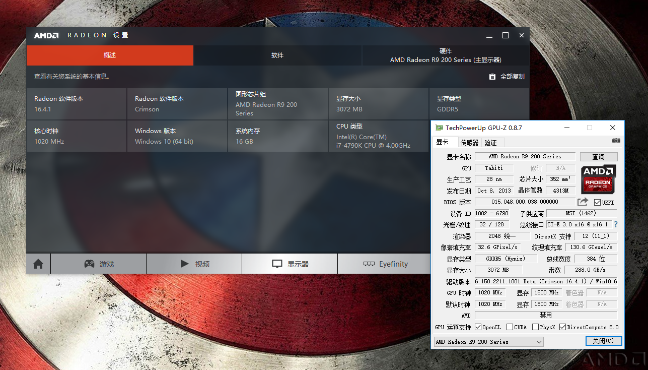The width and height of the screenshot is (648, 370).
Task: Click the 禁用 AMD CrossFire field
Action: pyautogui.click(x=546, y=315)
